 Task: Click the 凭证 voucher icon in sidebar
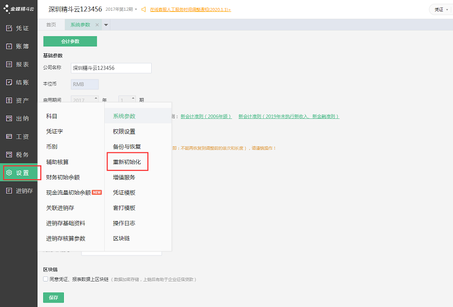[x=9, y=28]
